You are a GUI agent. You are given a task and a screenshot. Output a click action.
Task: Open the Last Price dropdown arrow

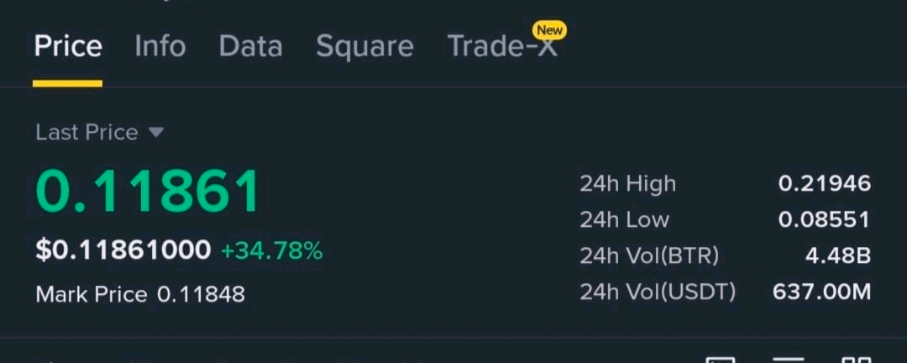pos(156,133)
